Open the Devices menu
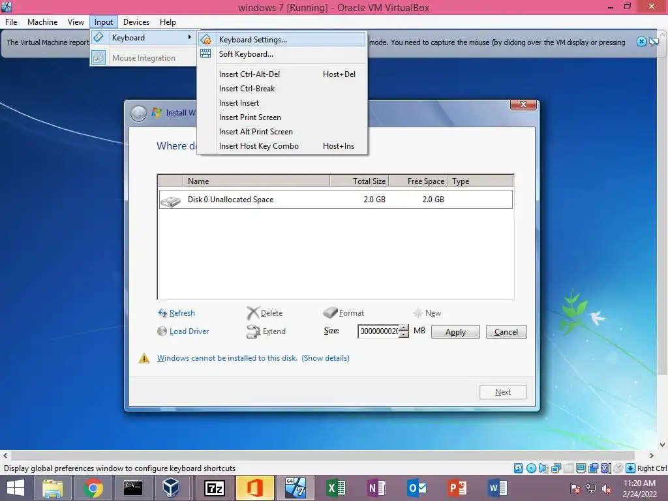This screenshot has width=668, height=501. click(x=136, y=22)
